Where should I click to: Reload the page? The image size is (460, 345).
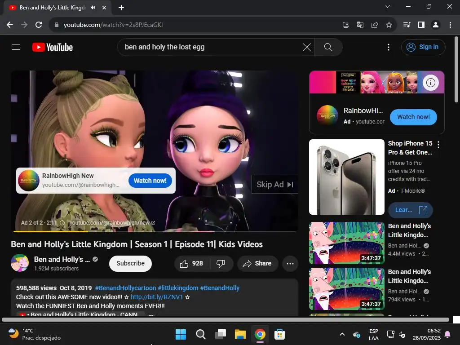(x=39, y=25)
